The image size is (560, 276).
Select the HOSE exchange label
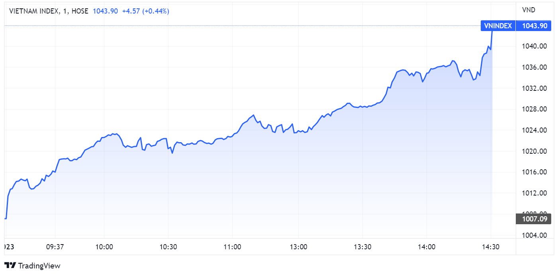80,11
